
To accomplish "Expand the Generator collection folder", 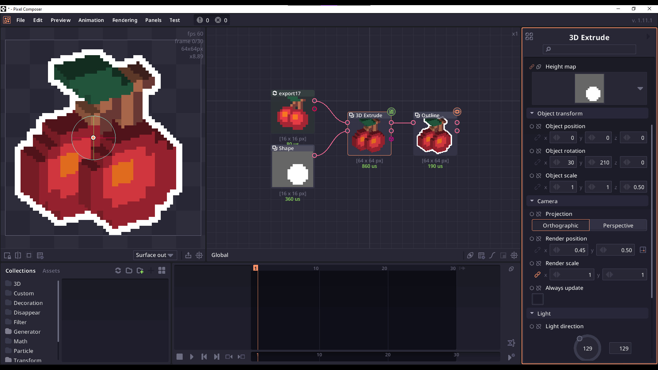I will click(x=27, y=332).
